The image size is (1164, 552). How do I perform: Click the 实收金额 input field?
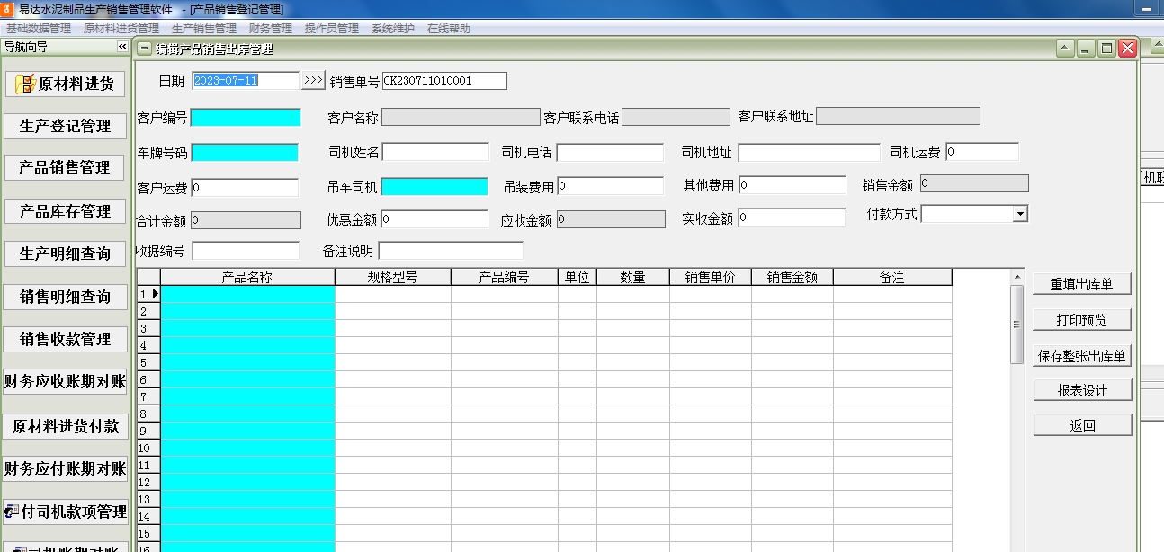792,218
